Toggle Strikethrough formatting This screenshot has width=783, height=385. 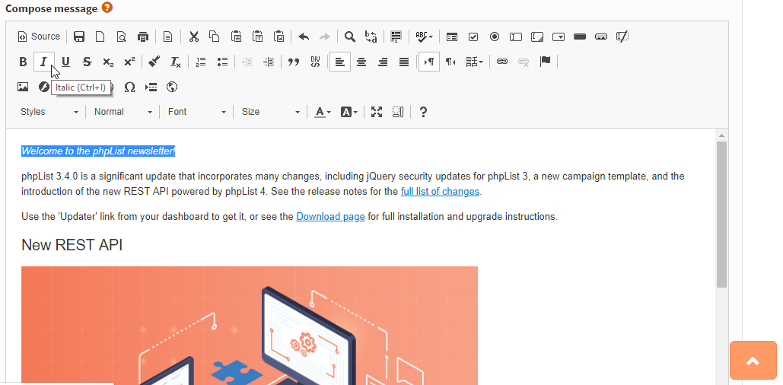point(87,62)
